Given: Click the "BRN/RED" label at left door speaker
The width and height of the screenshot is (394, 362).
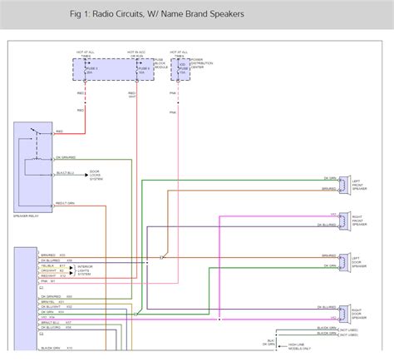Looking at the screenshot, I should tap(329, 255).
